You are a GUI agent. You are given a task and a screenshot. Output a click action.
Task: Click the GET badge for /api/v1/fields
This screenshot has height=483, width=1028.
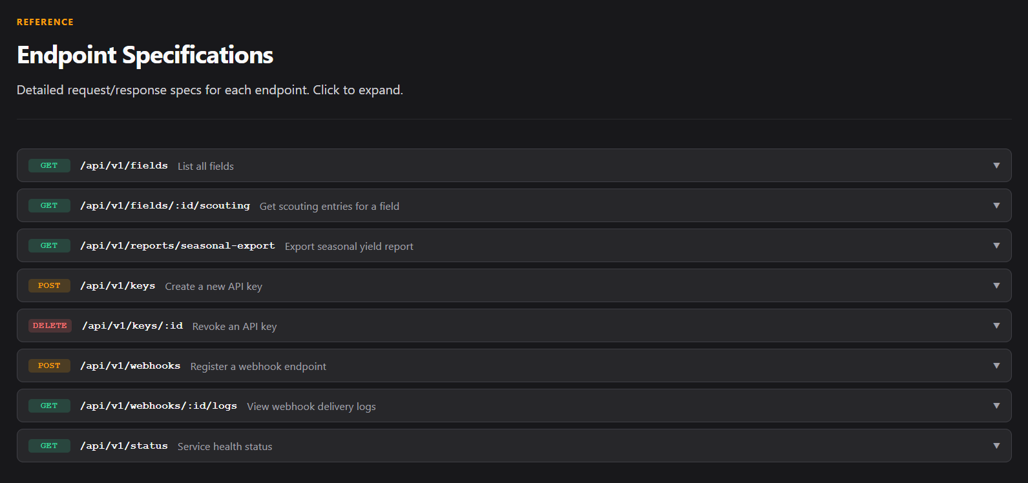tap(49, 166)
